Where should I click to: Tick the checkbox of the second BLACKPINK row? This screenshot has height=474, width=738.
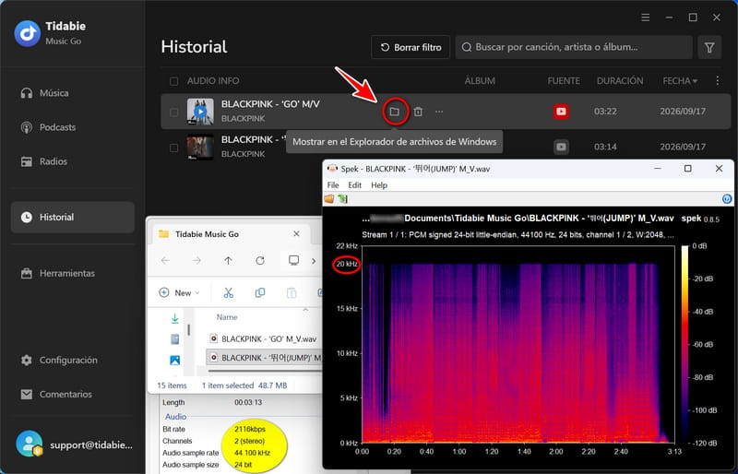[x=173, y=148]
